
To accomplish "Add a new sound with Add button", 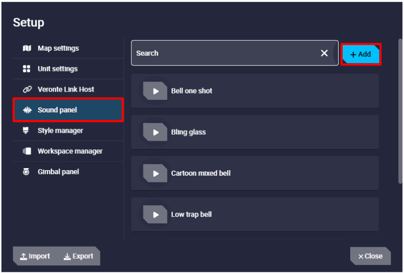I will coord(361,54).
